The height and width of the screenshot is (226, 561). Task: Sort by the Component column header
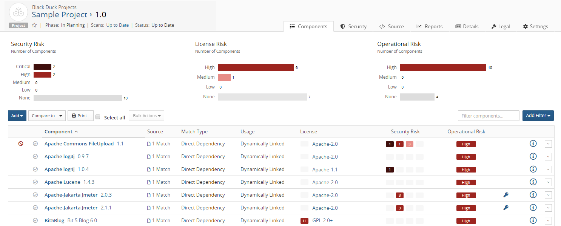[61, 131]
